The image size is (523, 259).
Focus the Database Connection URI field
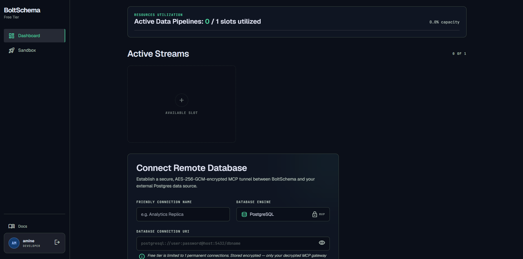[233, 244]
